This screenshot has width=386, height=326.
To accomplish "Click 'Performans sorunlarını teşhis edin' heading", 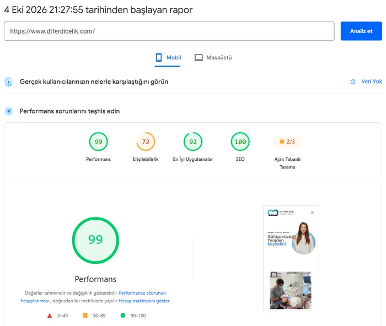I will click(69, 111).
